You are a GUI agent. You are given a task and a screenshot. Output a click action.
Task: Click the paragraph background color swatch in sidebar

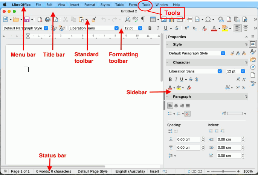click(x=235, y=114)
